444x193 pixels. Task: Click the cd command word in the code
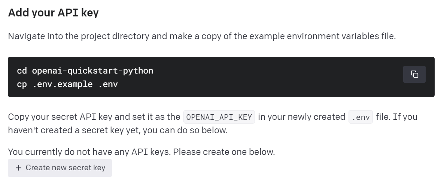[22, 71]
